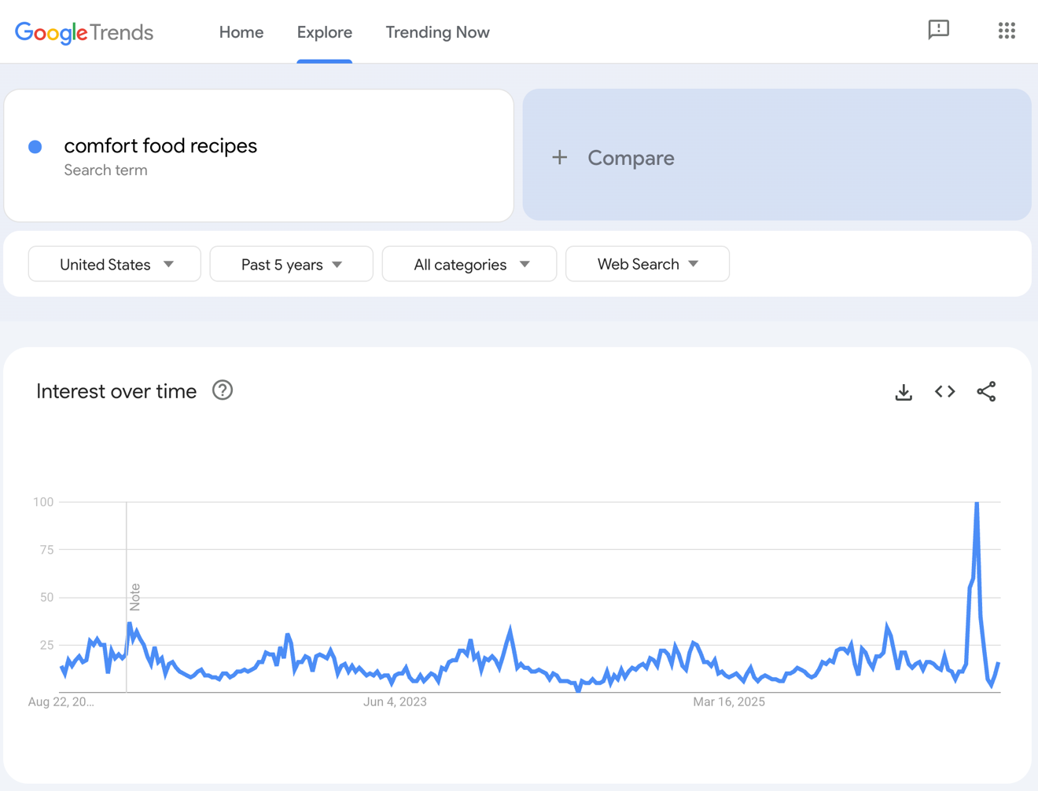The image size is (1038, 791).
Task: Click the share chart icon
Action: 986,391
